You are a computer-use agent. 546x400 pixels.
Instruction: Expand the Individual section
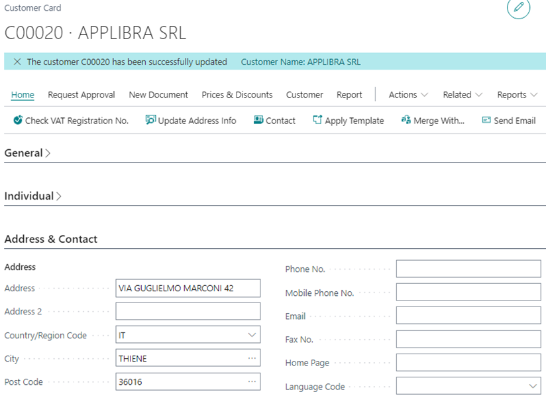(32, 196)
